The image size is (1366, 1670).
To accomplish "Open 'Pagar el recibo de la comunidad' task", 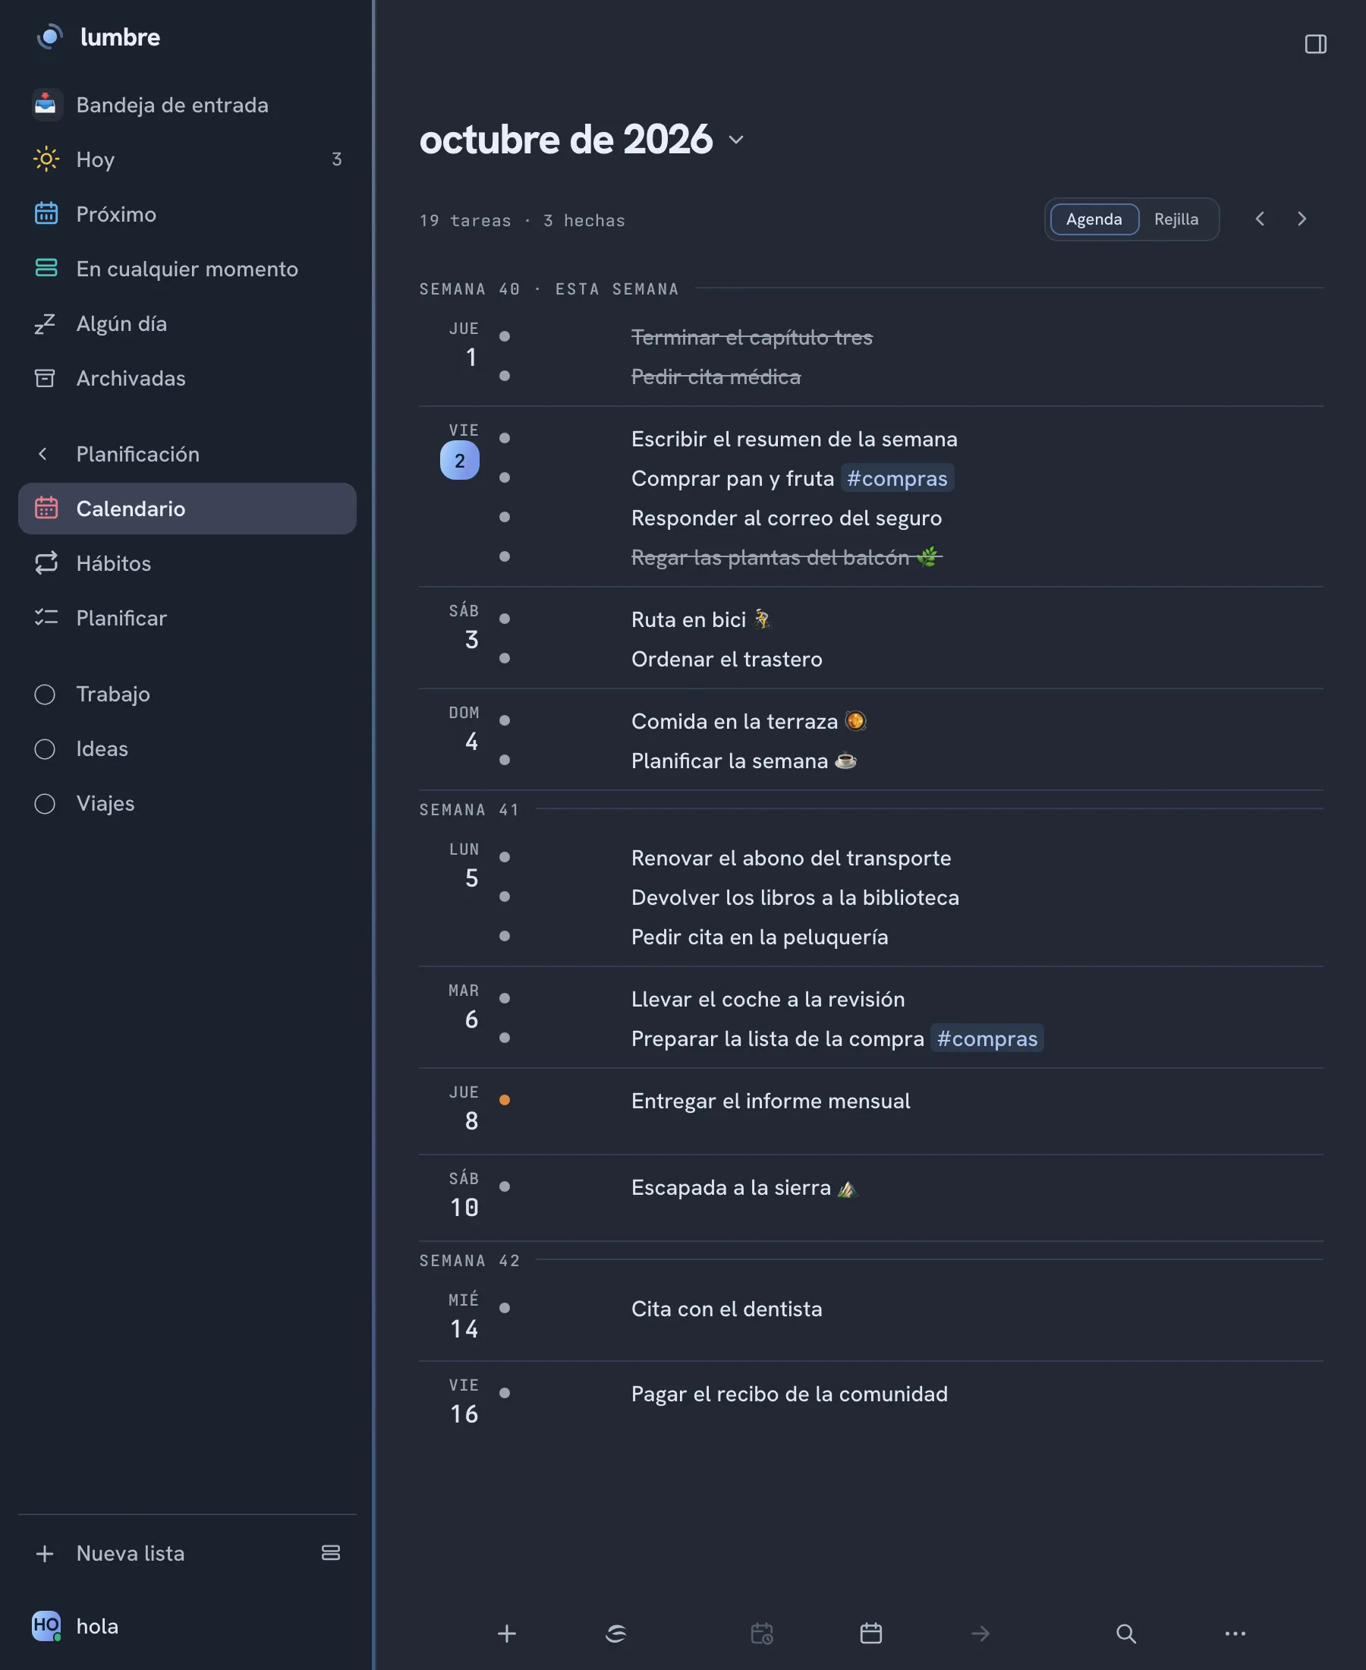I will (x=789, y=1394).
